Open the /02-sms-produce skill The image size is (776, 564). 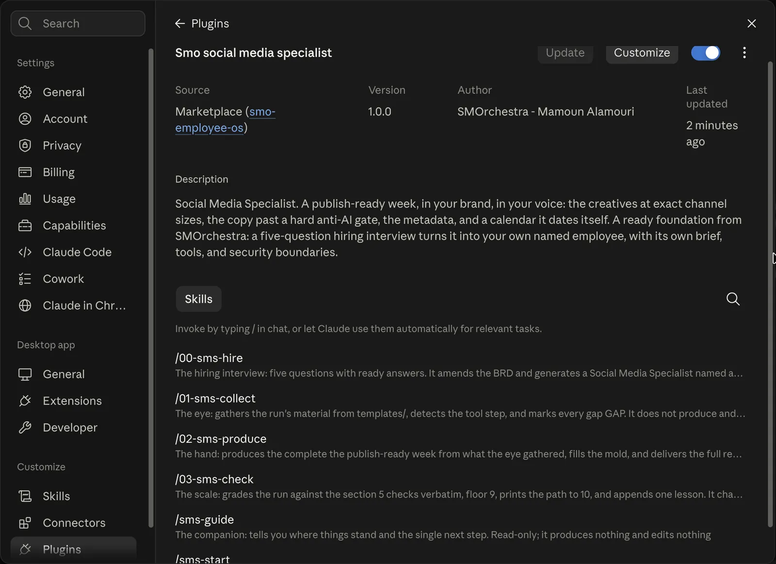pyautogui.click(x=459, y=446)
